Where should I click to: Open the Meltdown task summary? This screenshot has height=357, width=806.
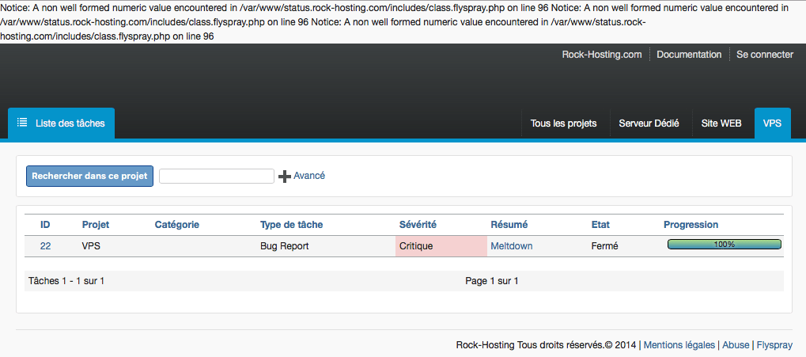click(511, 246)
